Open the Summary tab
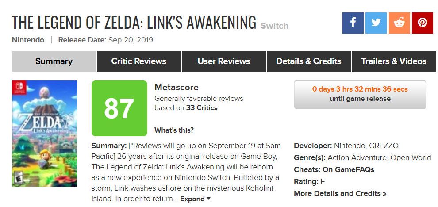 (54, 61)
